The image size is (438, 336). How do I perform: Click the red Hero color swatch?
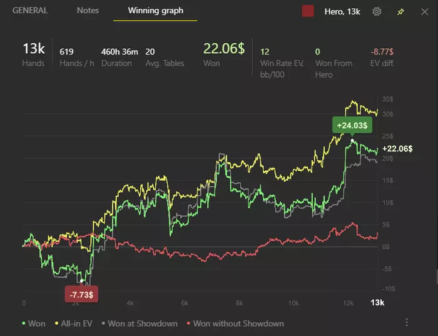[308, 11]
